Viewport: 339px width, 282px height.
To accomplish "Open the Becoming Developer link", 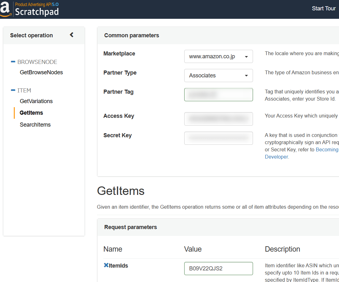I will click(327, 150).
